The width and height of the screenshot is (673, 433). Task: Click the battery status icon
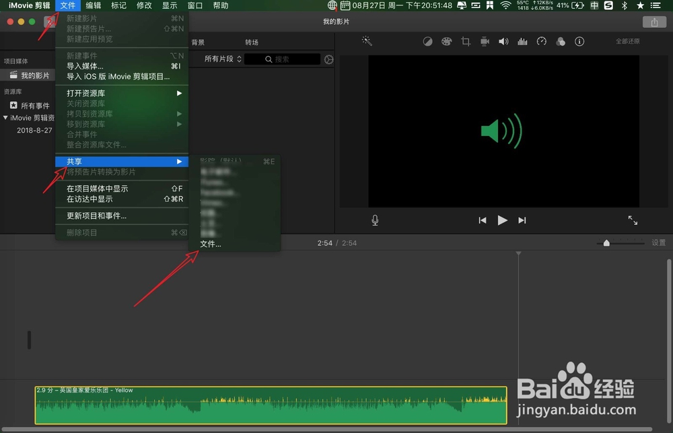577,5
